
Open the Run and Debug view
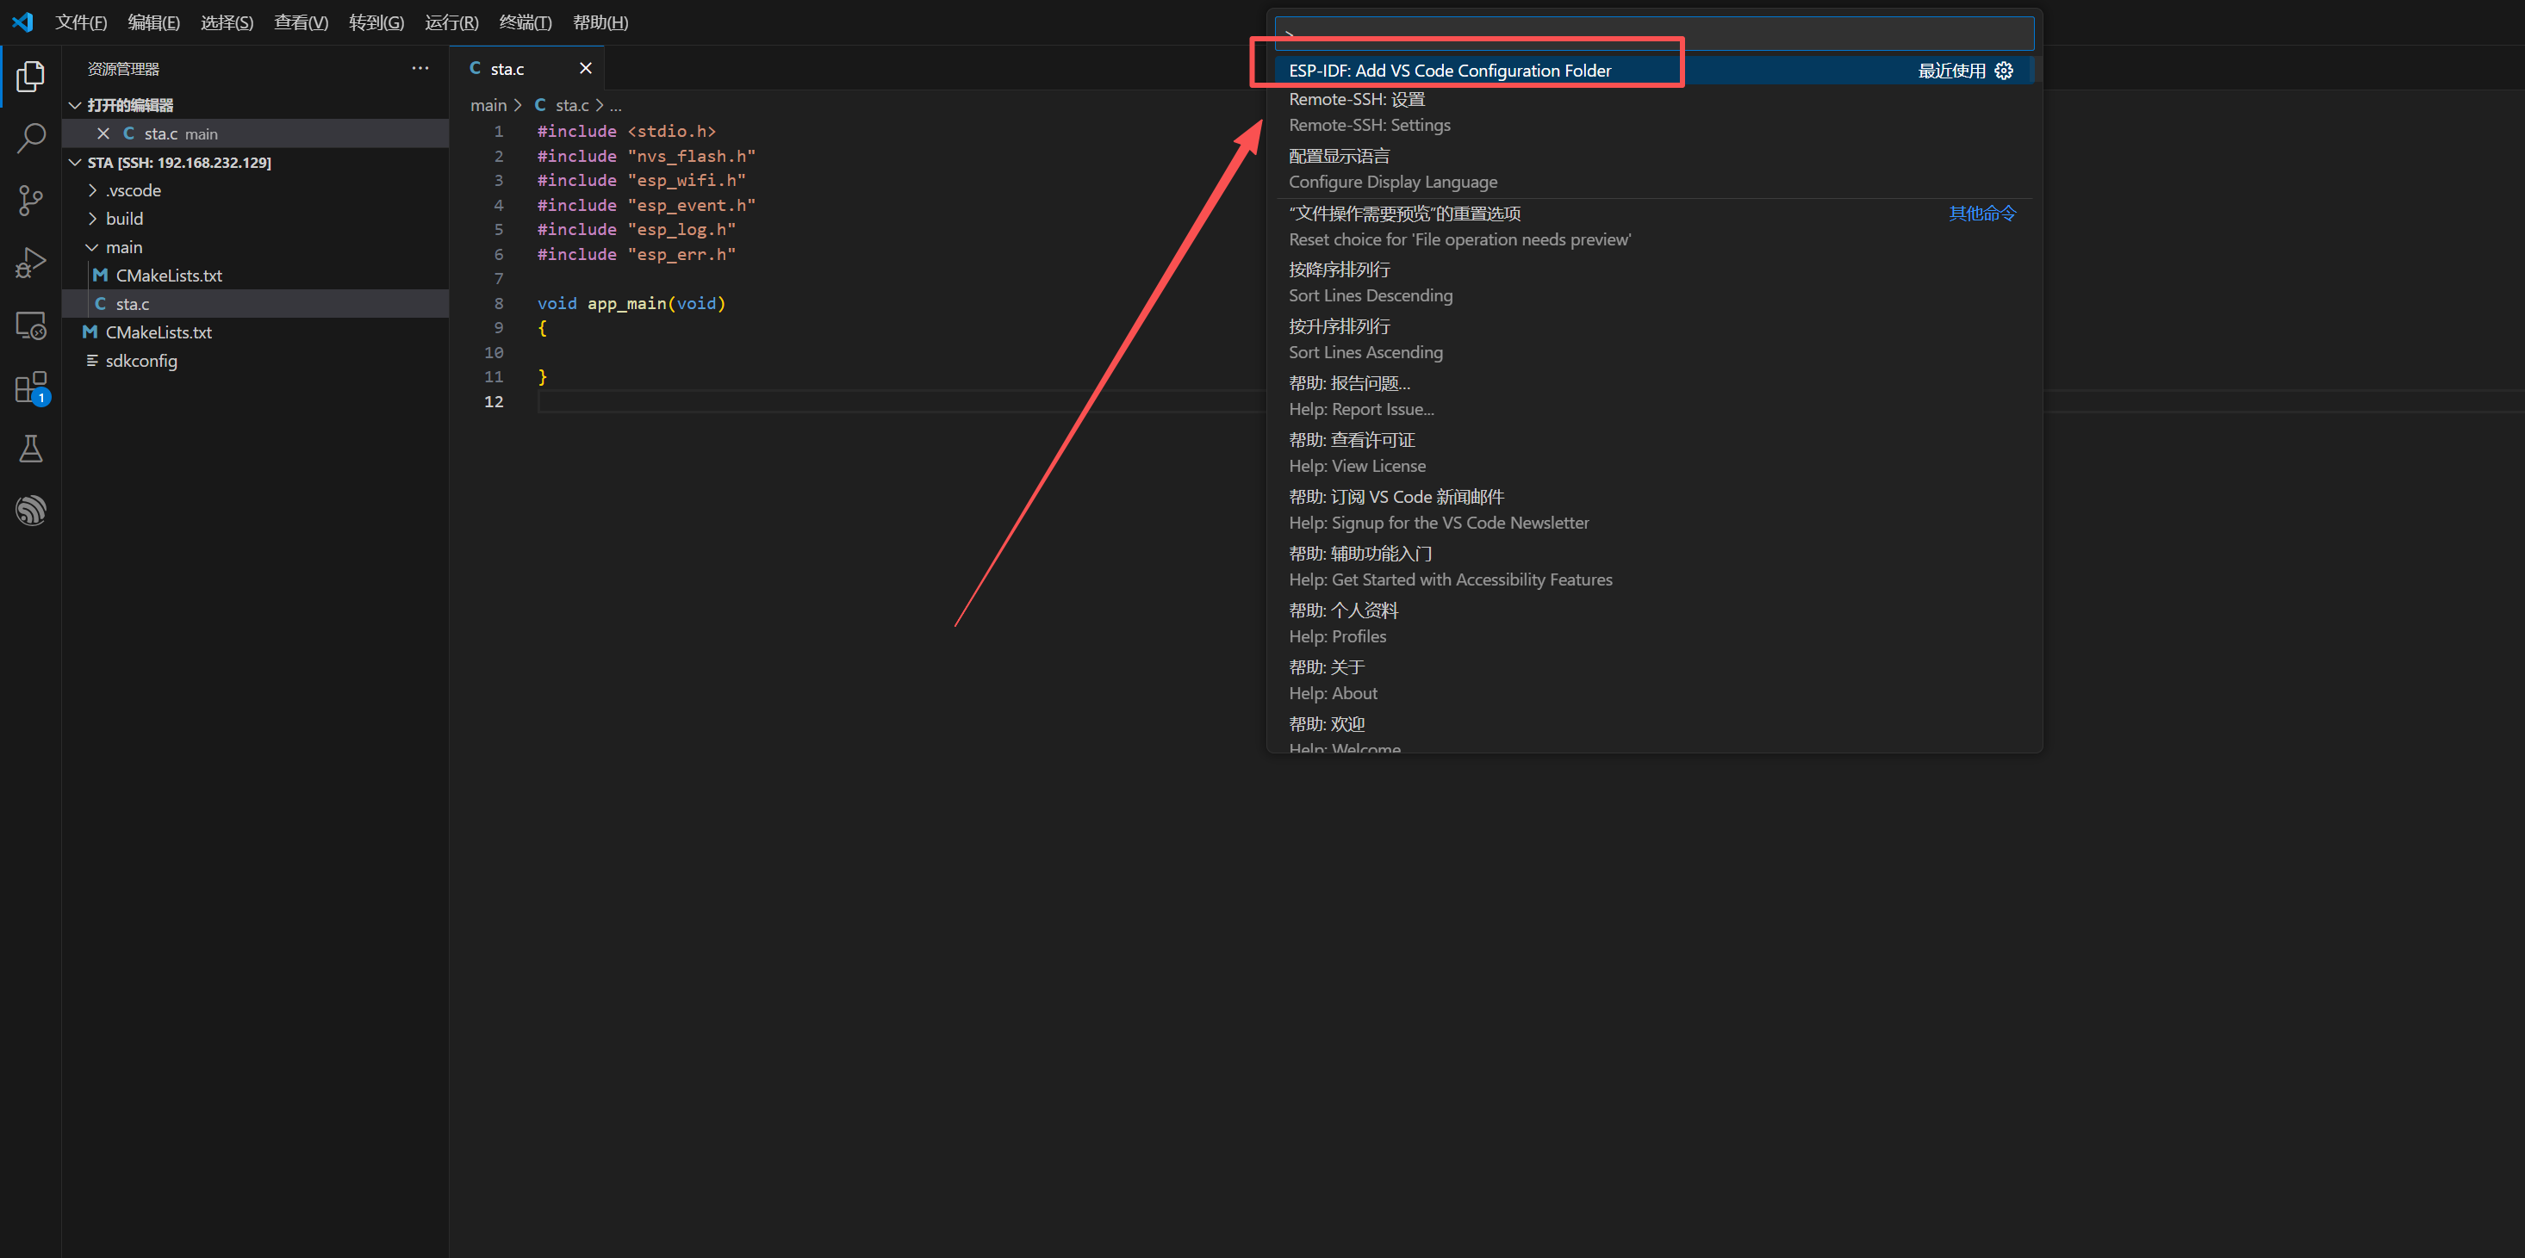(30, 263)
